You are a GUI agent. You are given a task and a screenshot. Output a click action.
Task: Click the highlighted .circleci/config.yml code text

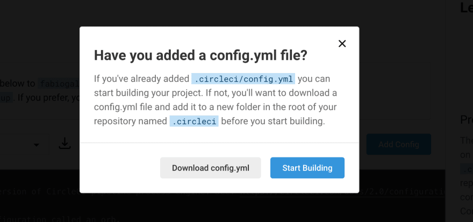243,78
